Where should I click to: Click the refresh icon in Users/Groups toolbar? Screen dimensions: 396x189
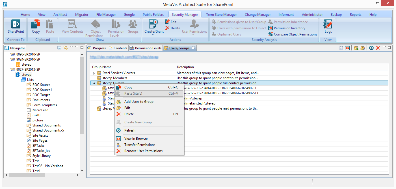371,48
